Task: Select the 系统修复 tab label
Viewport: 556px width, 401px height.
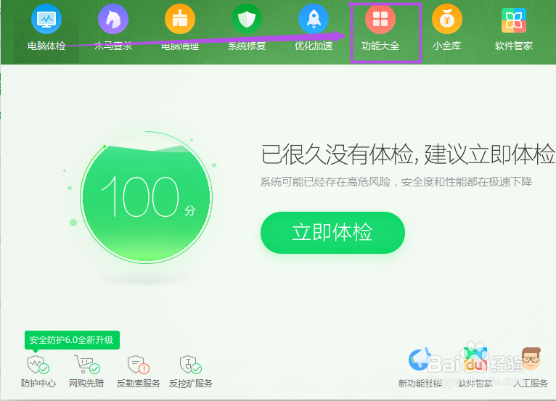Action: [x=247, y=46]
